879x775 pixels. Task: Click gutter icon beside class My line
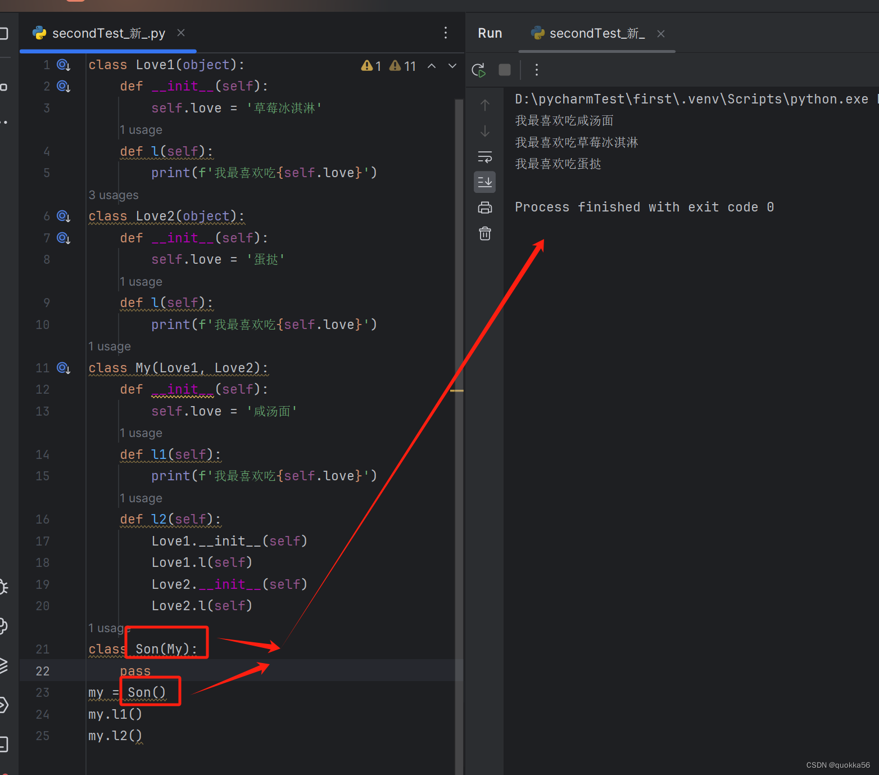pos(64,368)
